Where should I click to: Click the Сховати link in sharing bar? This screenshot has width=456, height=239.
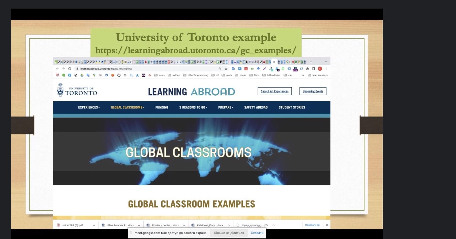point(257,233)
